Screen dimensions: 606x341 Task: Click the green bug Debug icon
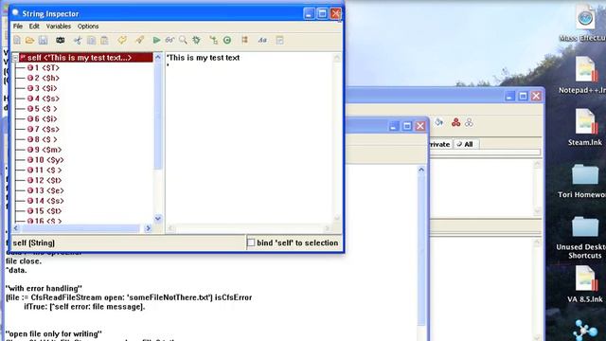tap(196, 40)
